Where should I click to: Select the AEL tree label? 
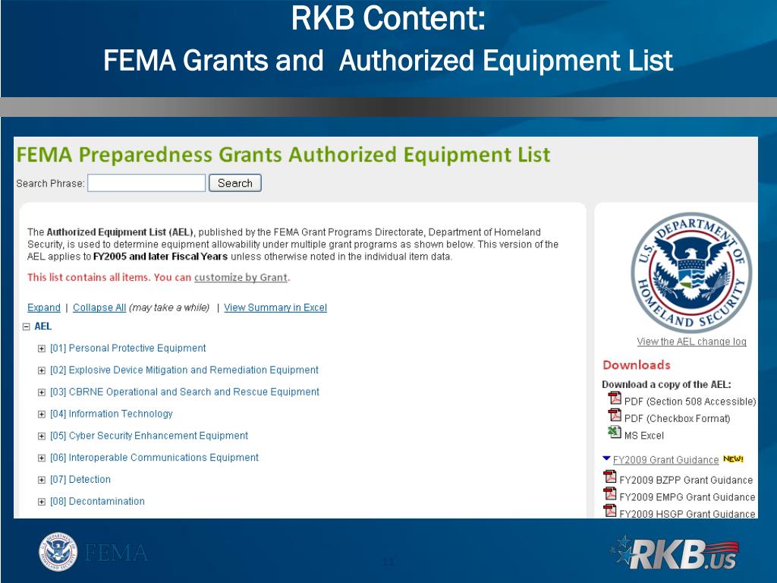(42, 326)
